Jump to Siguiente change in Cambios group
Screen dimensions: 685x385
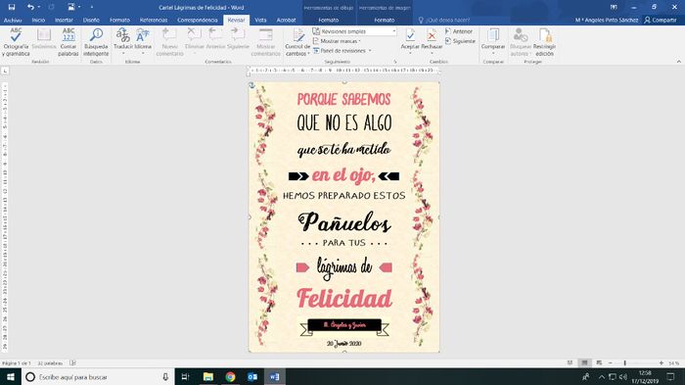click(460, 41)
